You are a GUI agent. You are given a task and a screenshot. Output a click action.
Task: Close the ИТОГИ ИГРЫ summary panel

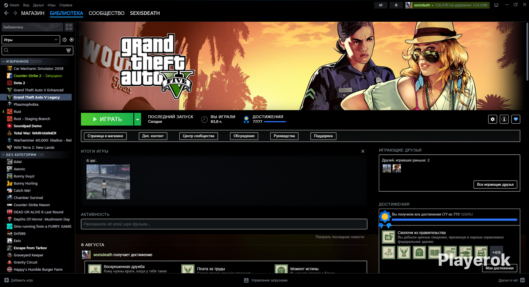coord(363,151)
